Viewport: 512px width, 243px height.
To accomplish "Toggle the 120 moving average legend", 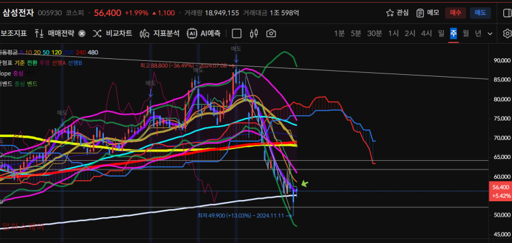I will point(56,52).
